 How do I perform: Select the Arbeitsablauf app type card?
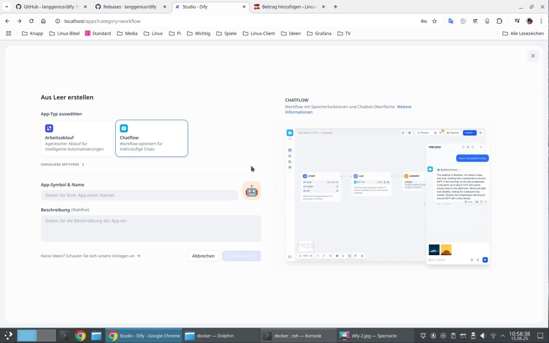coord(77,138)
